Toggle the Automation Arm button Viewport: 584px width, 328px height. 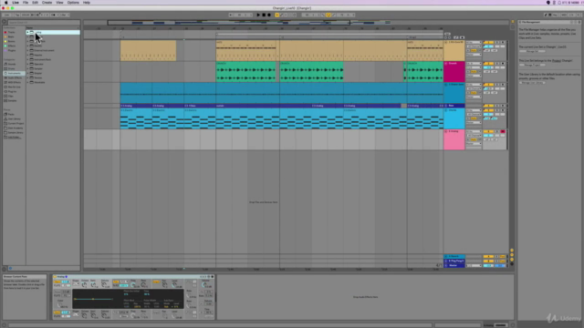point(282,15)
